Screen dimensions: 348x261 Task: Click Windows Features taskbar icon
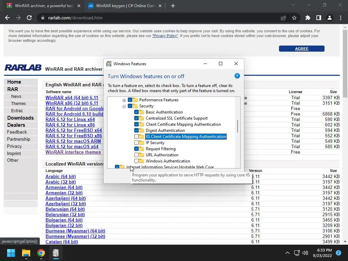coord(56,253)
